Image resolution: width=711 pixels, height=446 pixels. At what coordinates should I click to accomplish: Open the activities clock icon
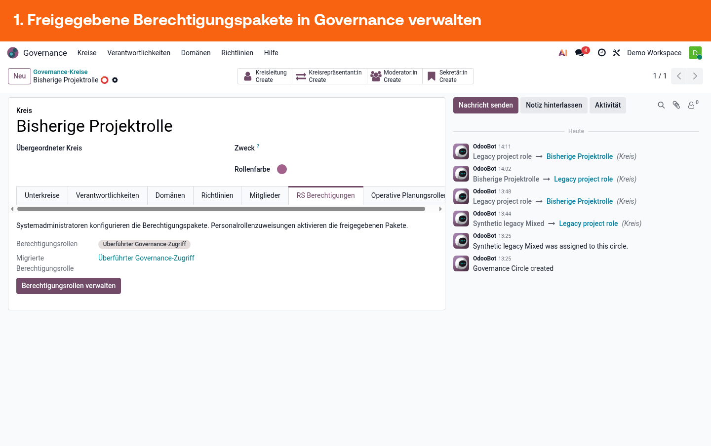(x=601, y=53)
